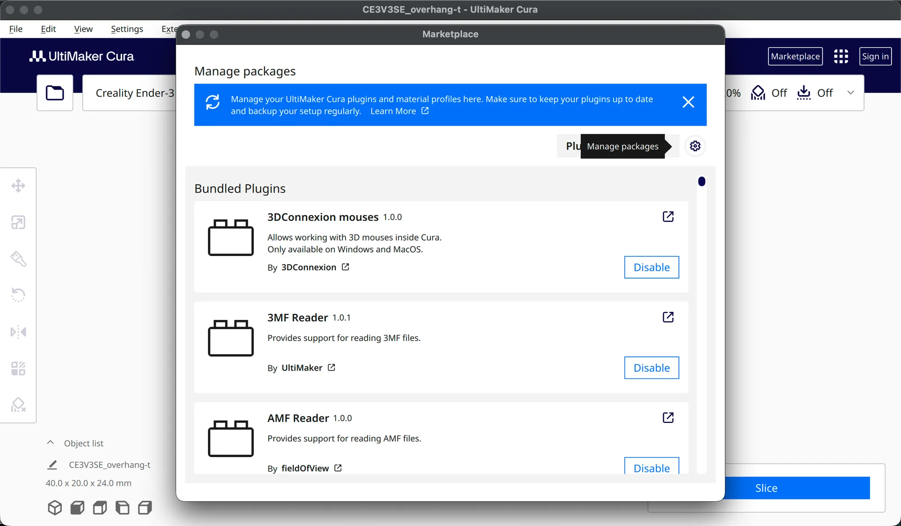Screen dimensions: 901x526
Task: Select the Rotate tool in left toolbar
Action: [18, 295]
